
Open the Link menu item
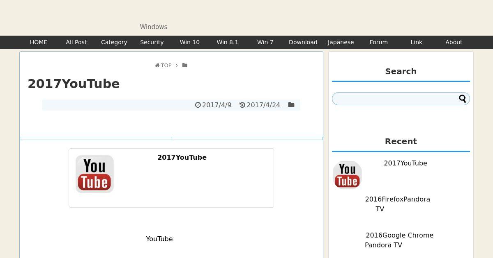click(x=417, y=42)
